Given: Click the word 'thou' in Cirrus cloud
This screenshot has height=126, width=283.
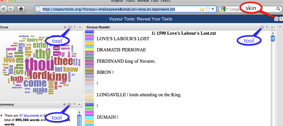Looking at the screenshot, I should pyautogui.click(x=39, y=65).
